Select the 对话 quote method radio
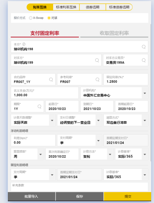The height and width of the screenshot is (203, 154). click(49, 18)
